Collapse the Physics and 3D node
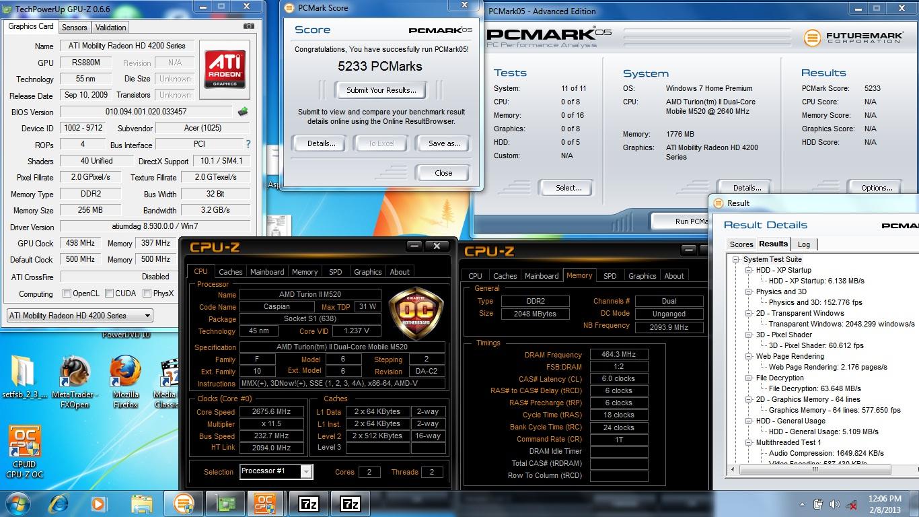 [x=749, y=291]
